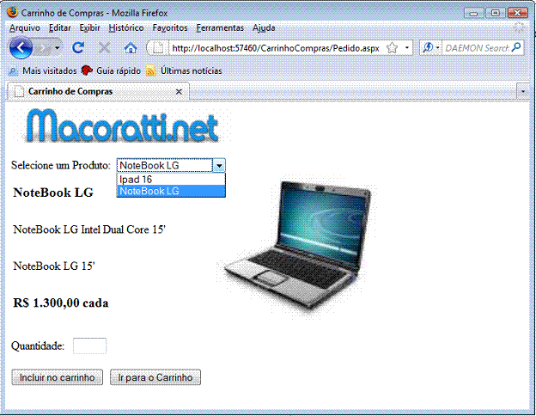Click the page identity icon in address bar
The image size is (536, 416).
(157, 48)
